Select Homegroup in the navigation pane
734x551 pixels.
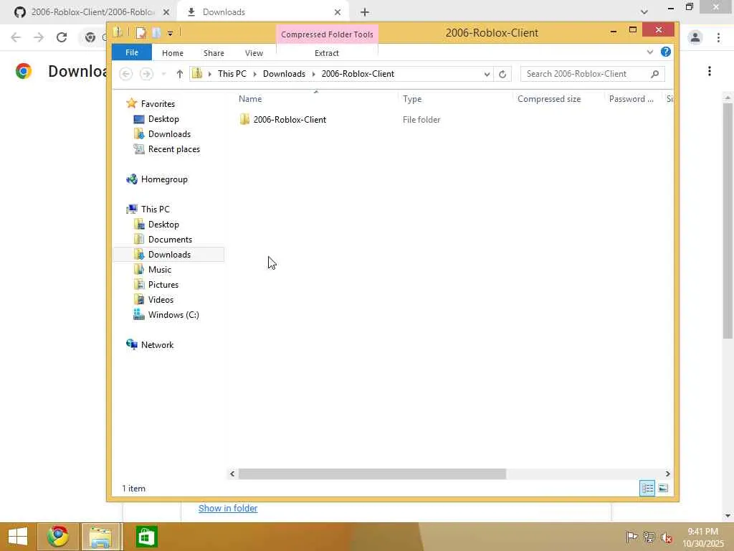point(164,179)
